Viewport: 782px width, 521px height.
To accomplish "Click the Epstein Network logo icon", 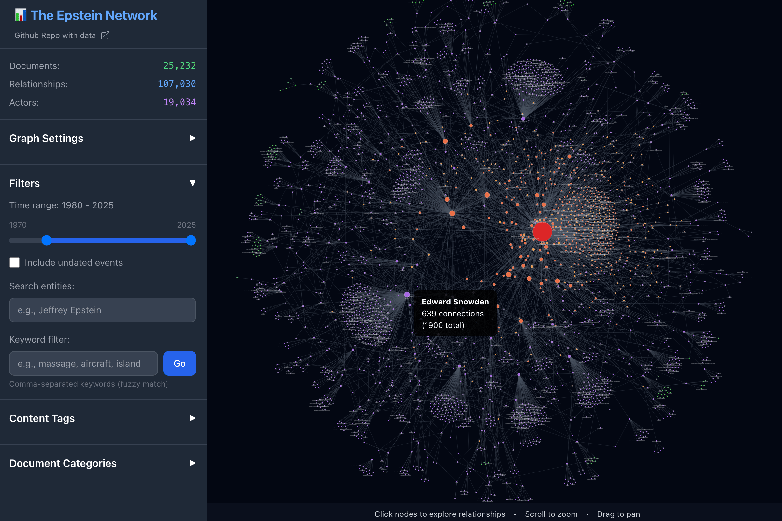I will pos(20,15).
